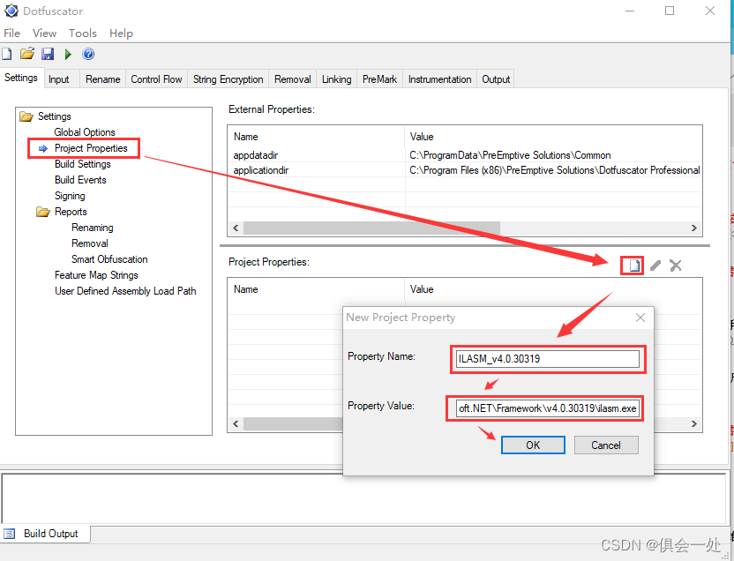734x561 pixels.
Task: Switch to the Input tab
Action: (62, 79)
